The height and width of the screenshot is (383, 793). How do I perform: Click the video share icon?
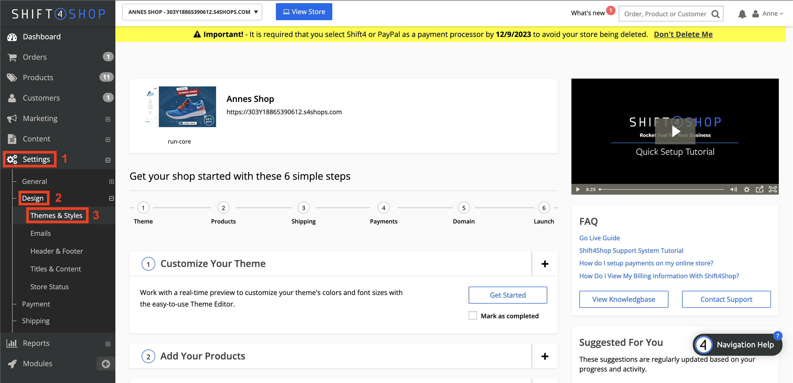point(759,189)
